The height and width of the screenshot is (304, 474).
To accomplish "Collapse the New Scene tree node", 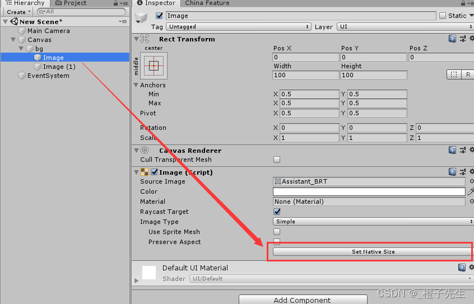I will pos(6,22).
